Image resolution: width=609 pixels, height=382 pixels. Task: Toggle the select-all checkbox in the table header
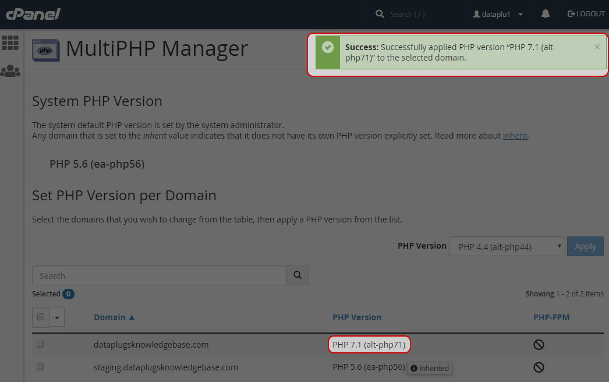click(40, 317)
